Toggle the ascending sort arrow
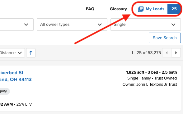Image resolution: width=183 pixels, height=114 pixels. [x=31, y=53]
